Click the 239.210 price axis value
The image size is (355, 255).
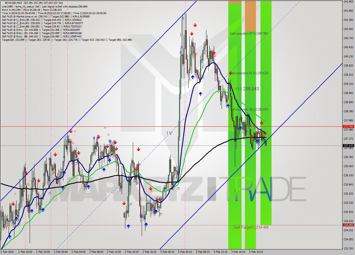tap(348, 84)
